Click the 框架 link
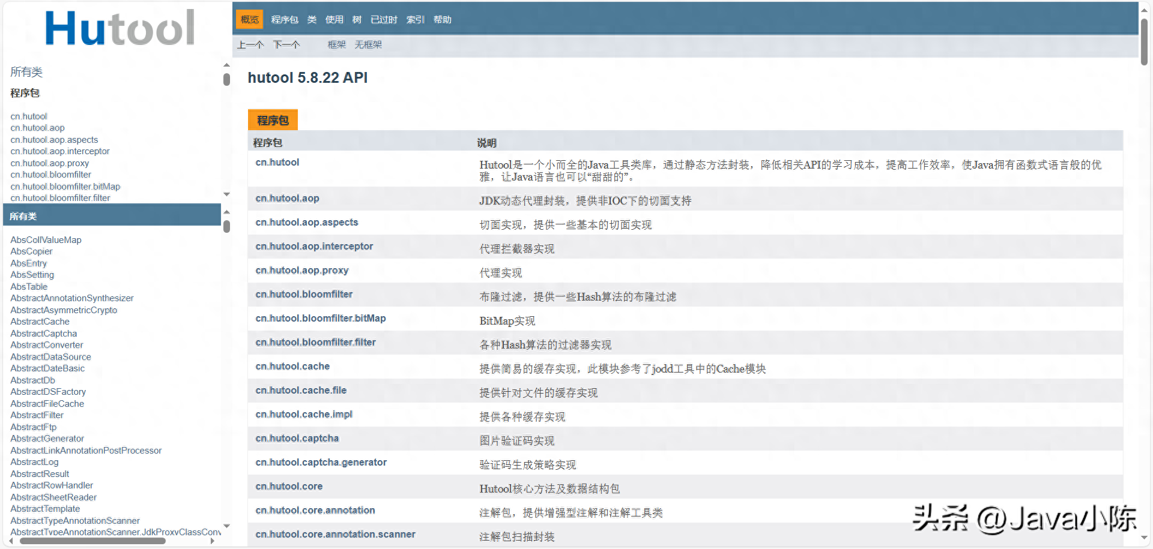The image size is (1153, 549). (337, 44)
